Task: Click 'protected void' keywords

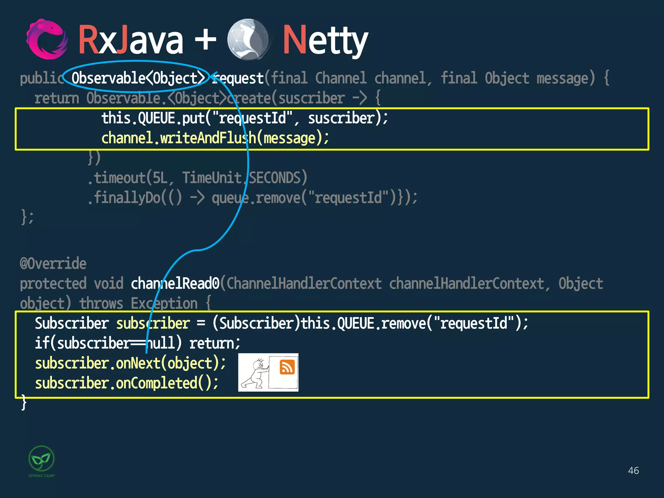Action: [72, 284]
